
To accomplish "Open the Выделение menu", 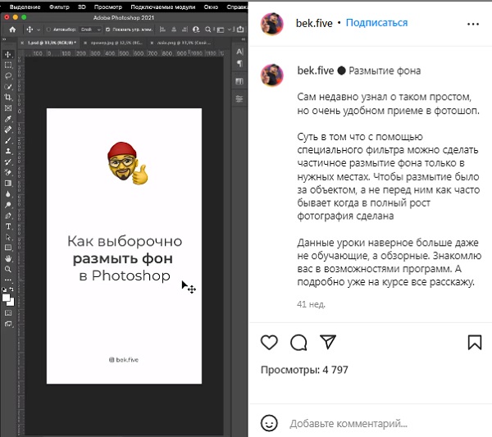I will (25, 7).
